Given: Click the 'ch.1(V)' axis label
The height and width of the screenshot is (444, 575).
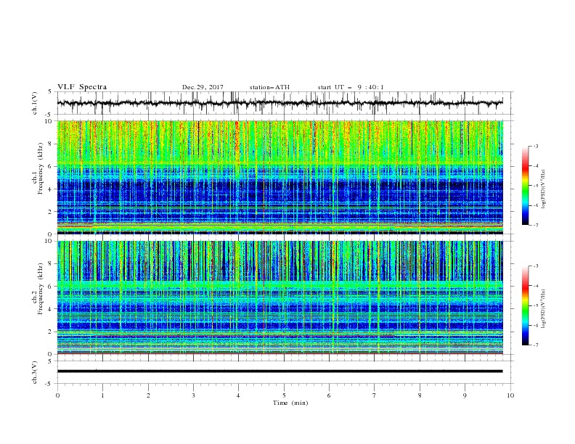Looking at the screenshot, I should (x=35, y=103).
